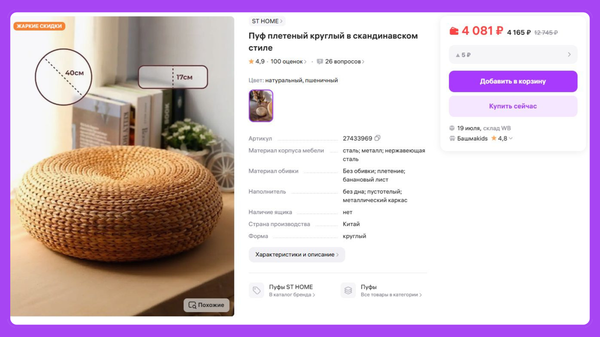The height and width of the screenshot is (337, 600).
Task: Open the 100 оценок reviews link
Action: [288, 62]
